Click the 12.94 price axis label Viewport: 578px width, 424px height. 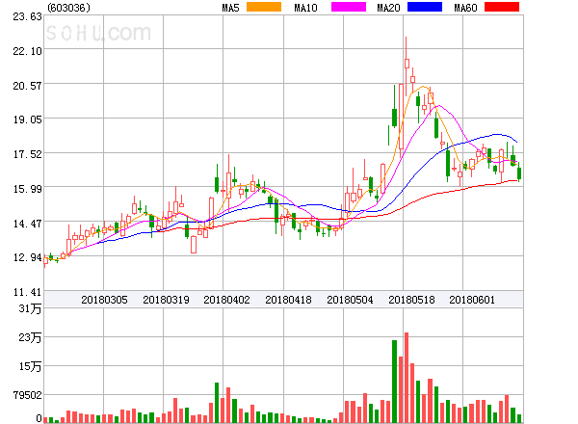28,257
